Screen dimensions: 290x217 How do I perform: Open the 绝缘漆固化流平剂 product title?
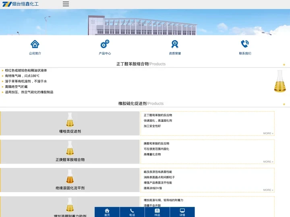pyautogui.click(x=70, y=188)
